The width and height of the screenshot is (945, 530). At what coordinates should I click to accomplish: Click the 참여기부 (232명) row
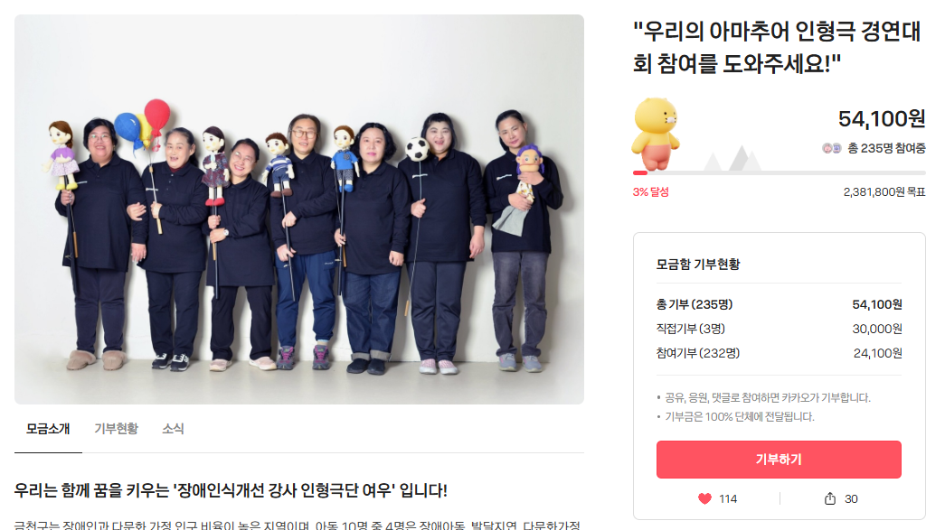click(779, 353)
